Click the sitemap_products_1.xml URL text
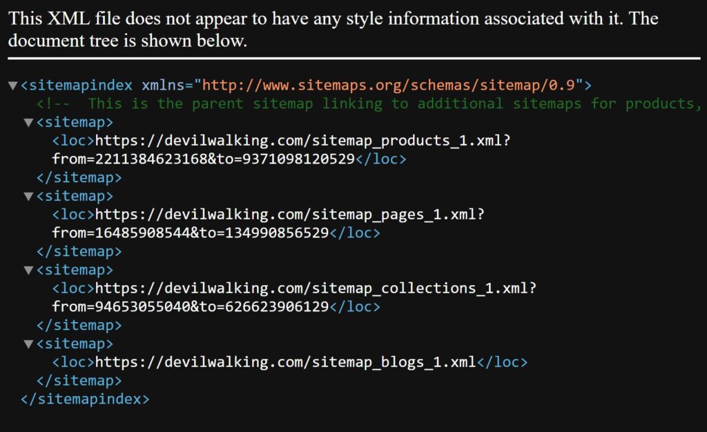Image resolution: width=707 pixels, height=432 pixels. tap(302, 141)
